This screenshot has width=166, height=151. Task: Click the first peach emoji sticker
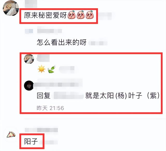[x=72, y=15]
